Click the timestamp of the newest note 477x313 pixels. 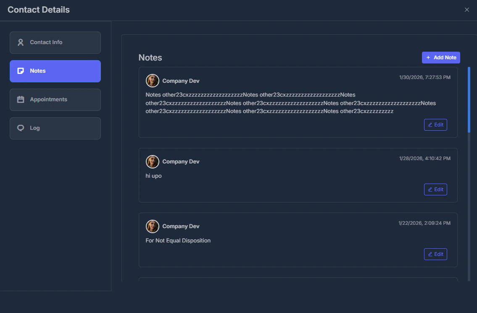pyautogui.click(x=424, y=77)
